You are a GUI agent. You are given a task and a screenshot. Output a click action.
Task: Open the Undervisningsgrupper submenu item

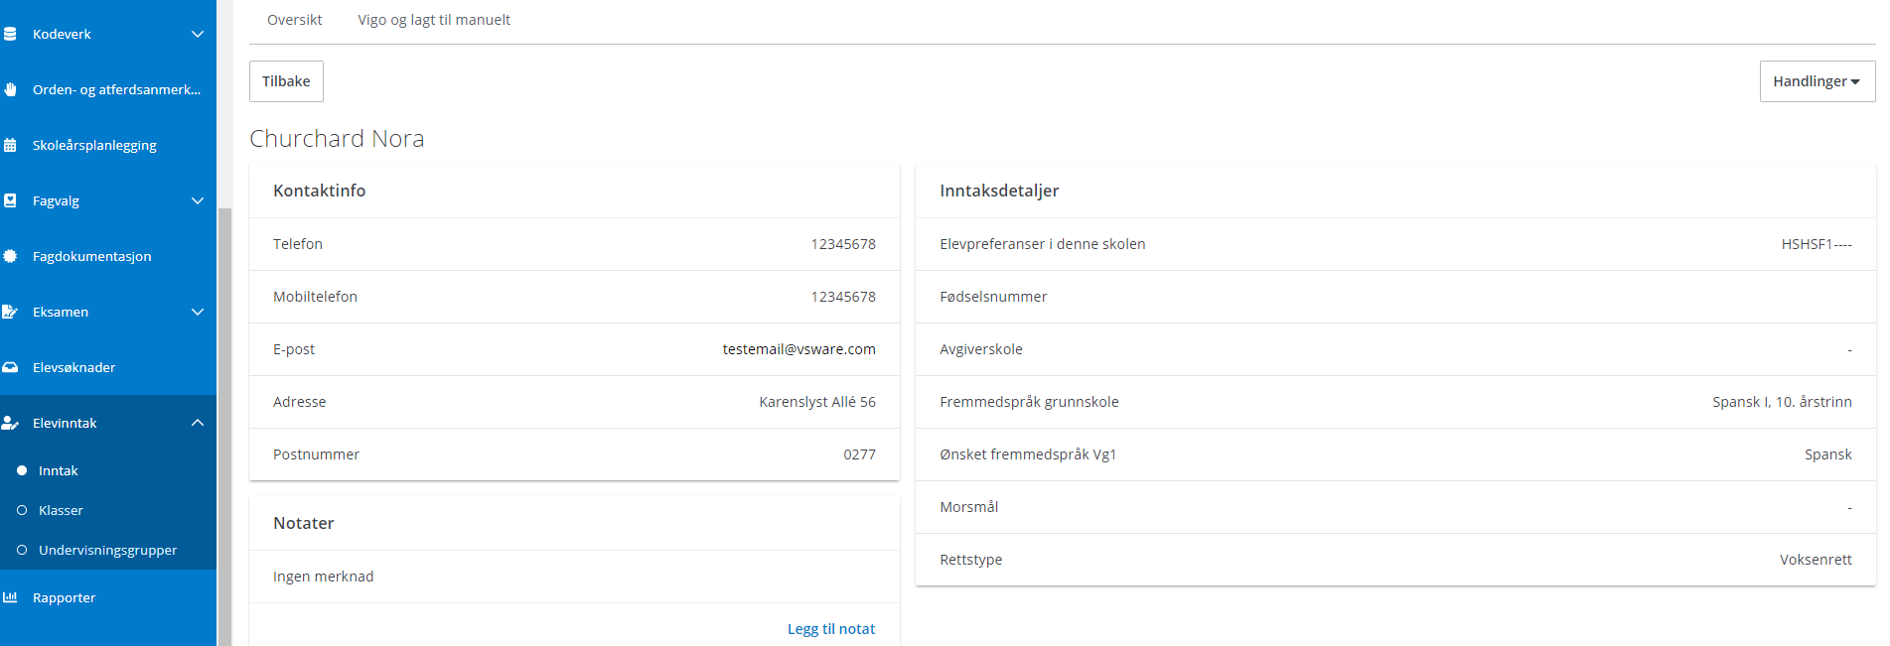(108, 550)
